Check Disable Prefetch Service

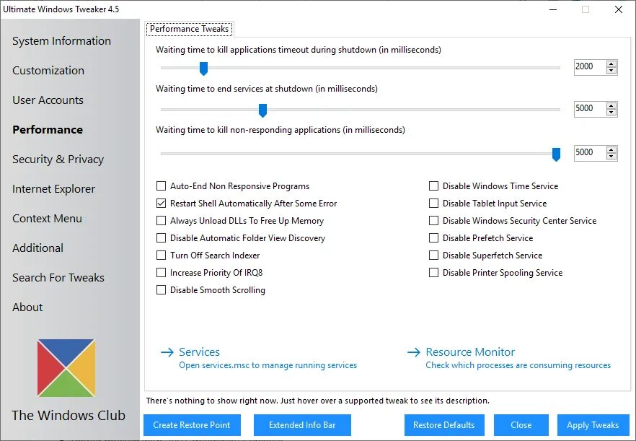[x=433, y=238]
